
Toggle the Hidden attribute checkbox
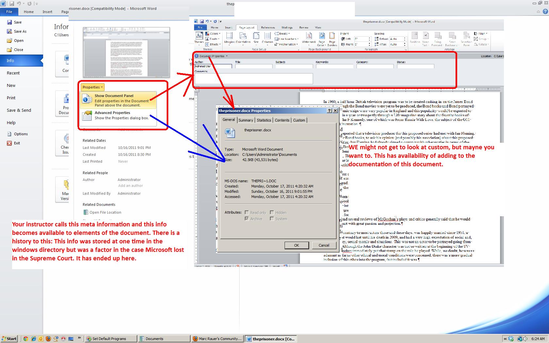(272, 212)
